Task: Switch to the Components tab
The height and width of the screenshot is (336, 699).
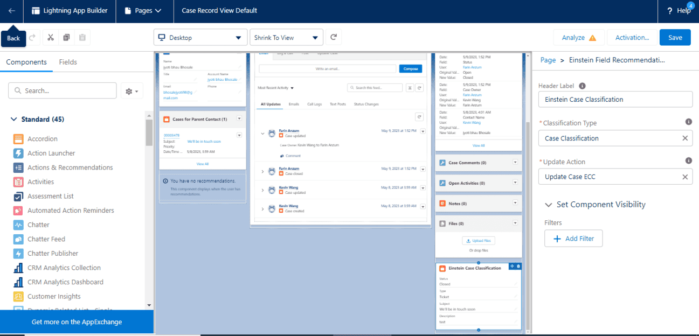Action: coord(26,62)
